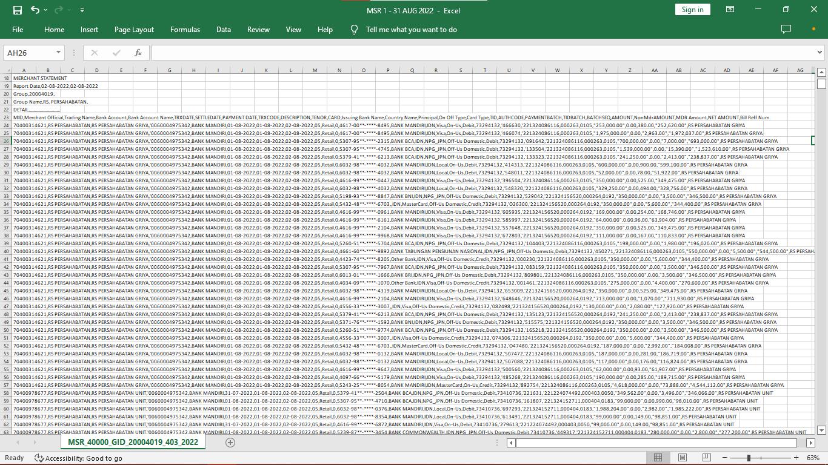
Task: Open the Comments speech bubble icon
Action: [786, 29]
